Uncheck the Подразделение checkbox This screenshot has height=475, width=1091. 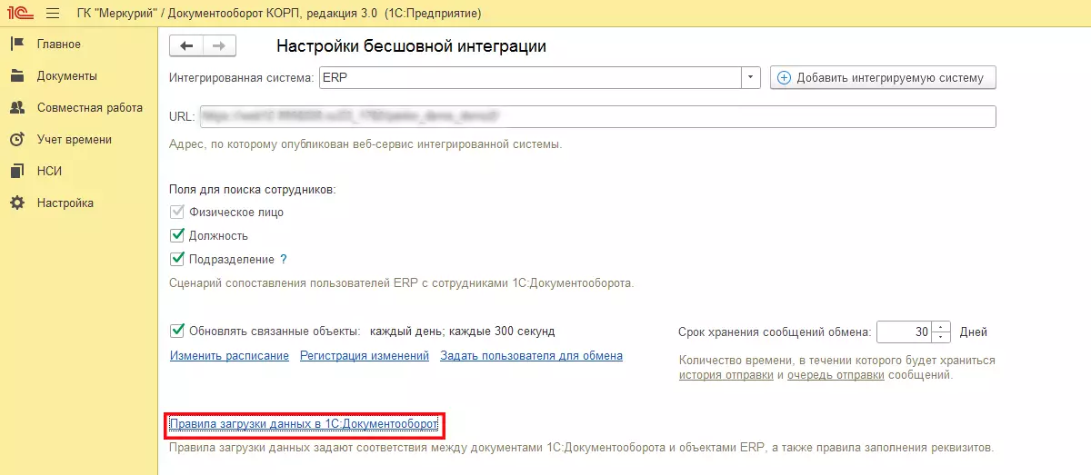177,259
